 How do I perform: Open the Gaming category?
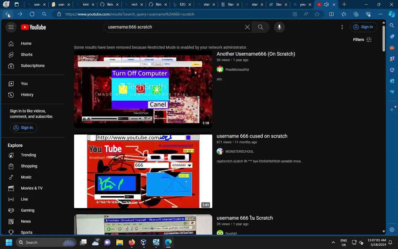coord(33,210)
